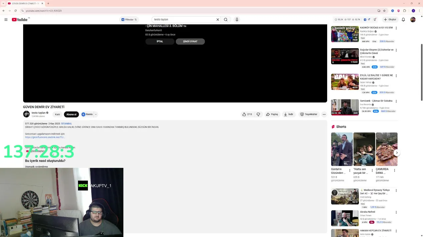423x237 pixels.
Task: Open options for EYLÜL İLE BALİ'DE video
Action: (x=396, y=76)
